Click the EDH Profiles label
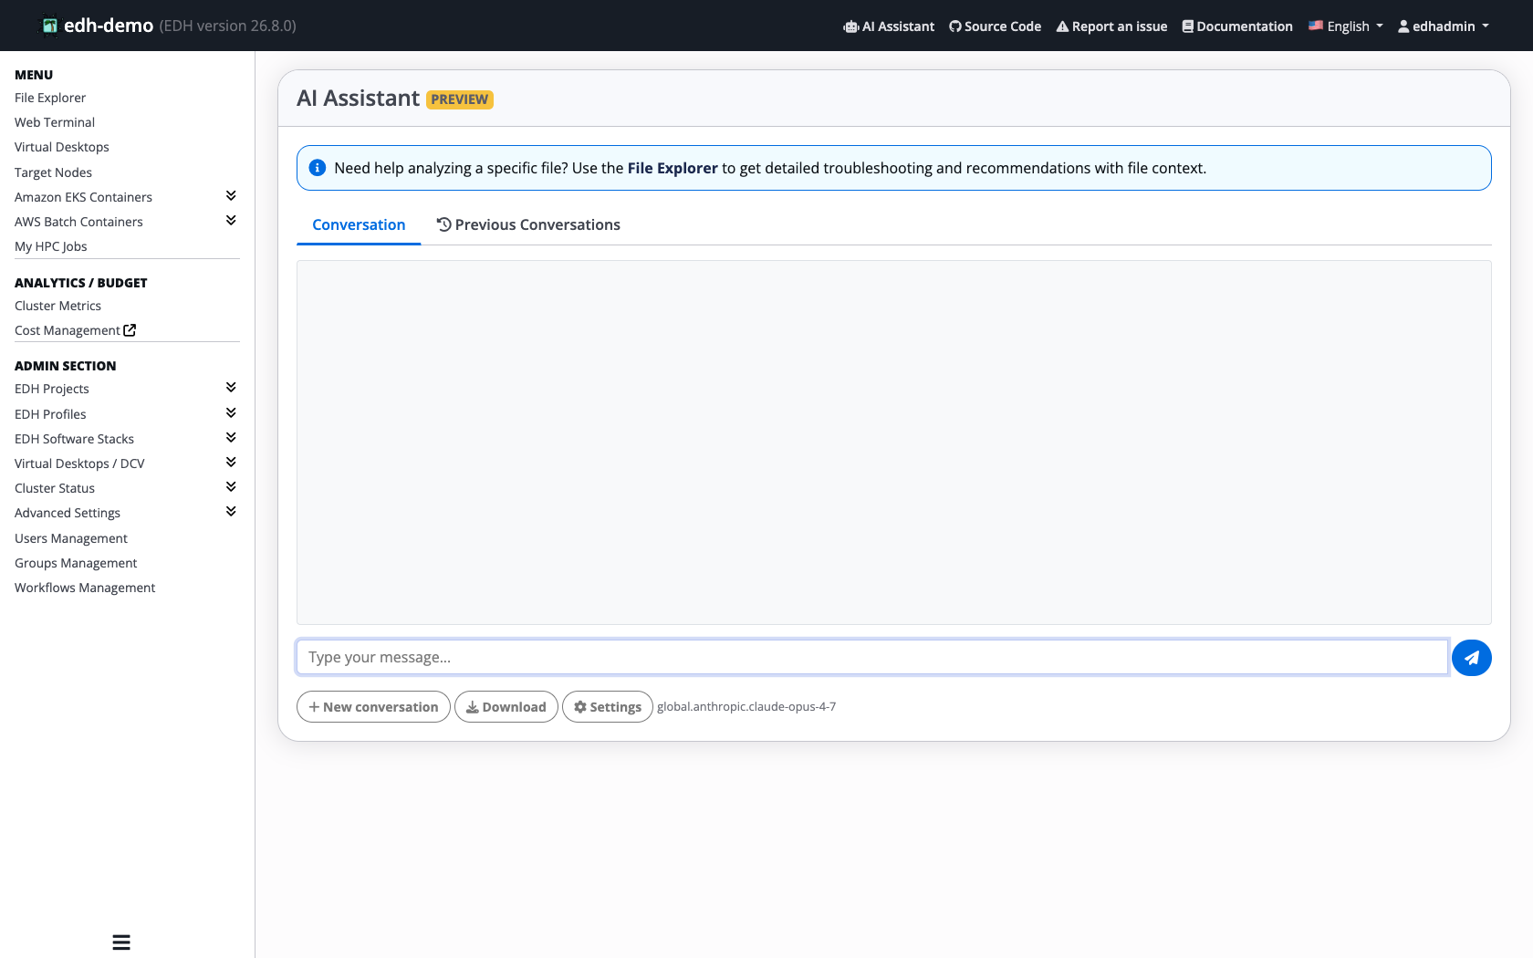The width and height of the screenshot is (1533, 958). [x=50, y=414]
